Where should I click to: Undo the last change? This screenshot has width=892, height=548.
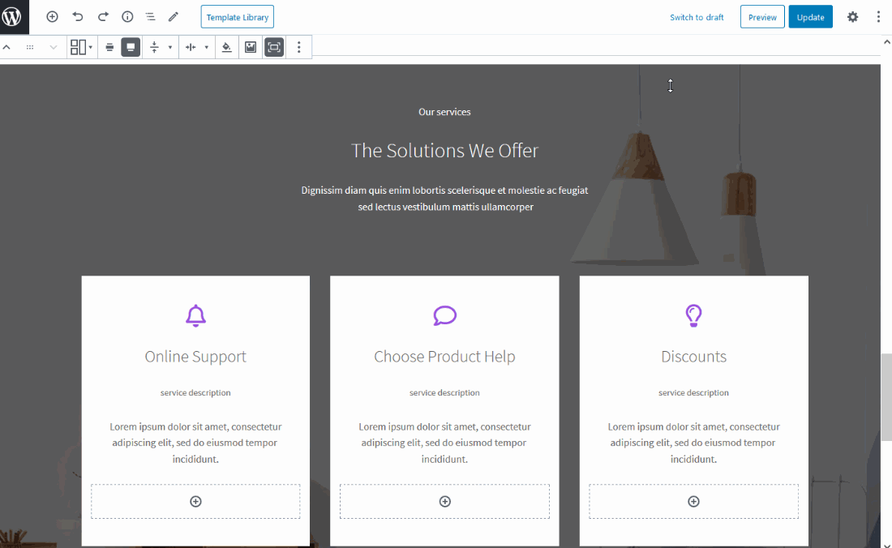pos(77,17)
